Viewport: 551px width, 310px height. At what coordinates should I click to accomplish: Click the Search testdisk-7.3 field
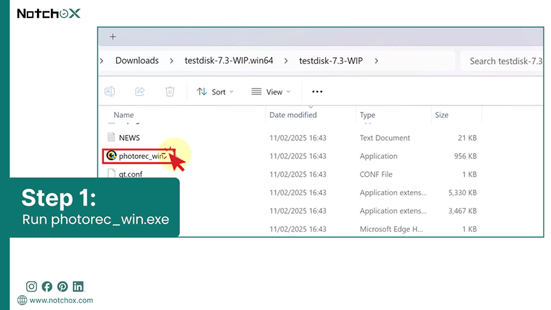(502, 61)
